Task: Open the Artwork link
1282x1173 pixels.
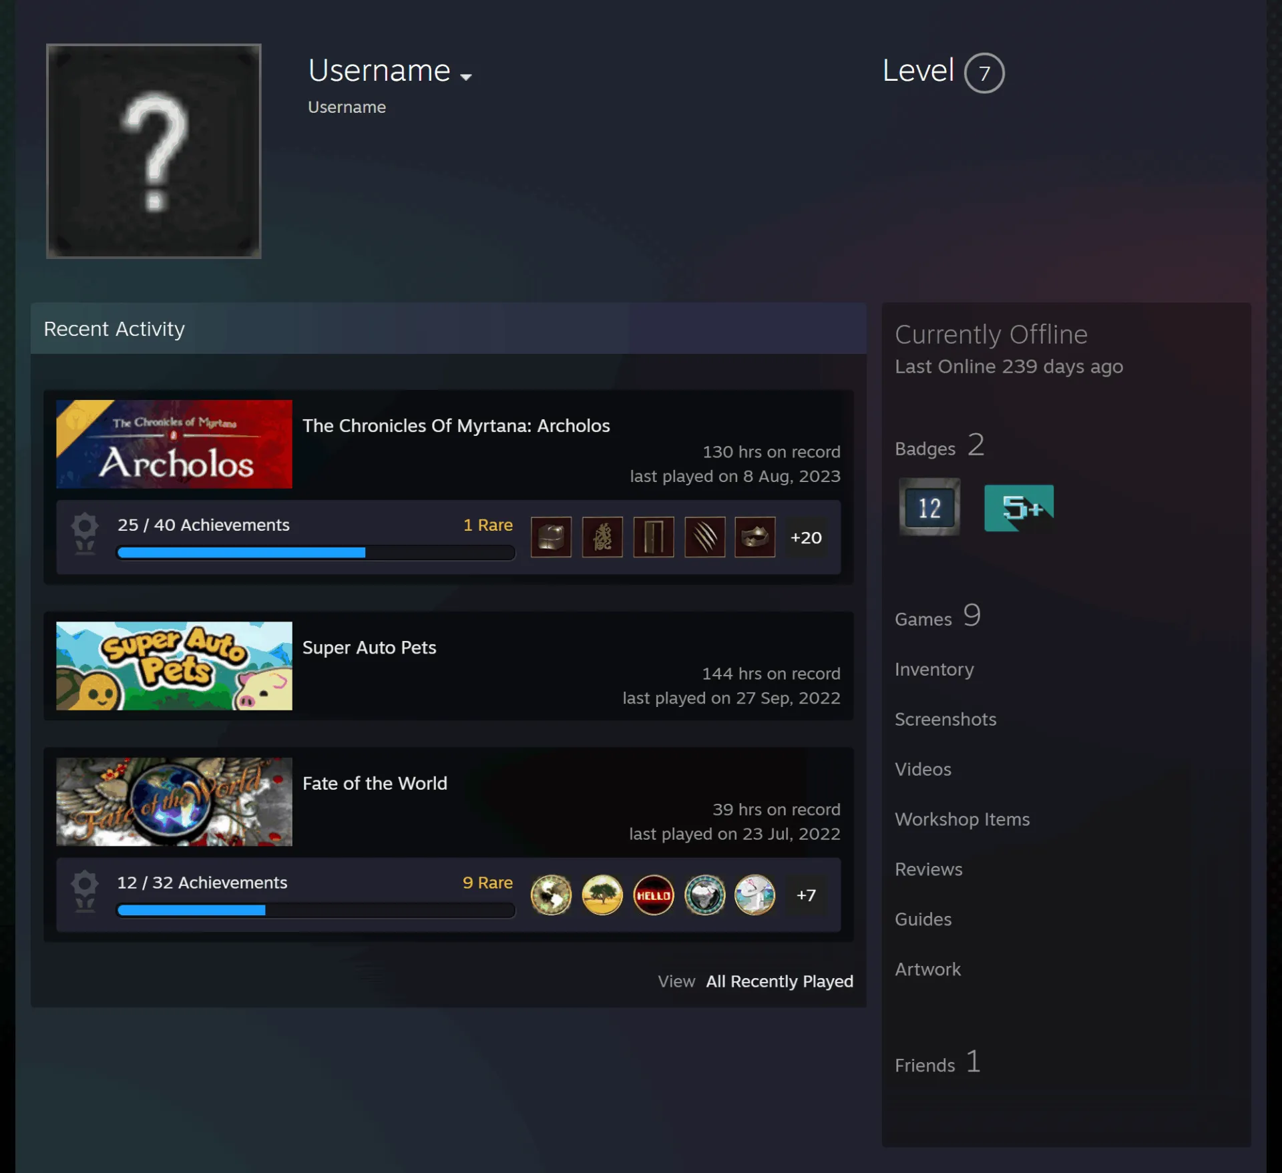Action: coord(927,969)
